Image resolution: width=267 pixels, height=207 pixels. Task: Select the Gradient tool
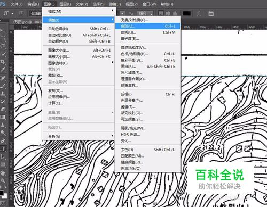click(3, 117)
